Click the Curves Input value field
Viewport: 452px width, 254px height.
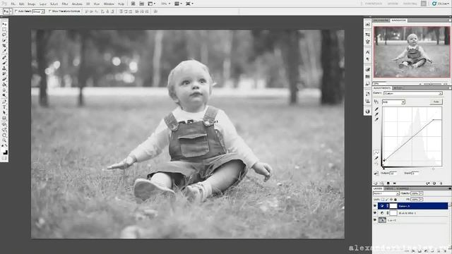pyautogui.click(x=415, y=174)
